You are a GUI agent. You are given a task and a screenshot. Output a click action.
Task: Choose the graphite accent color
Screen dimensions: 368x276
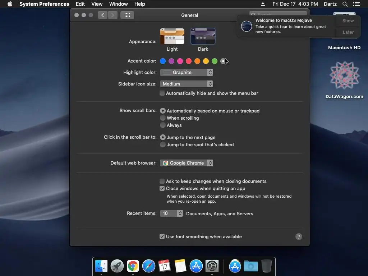click(x=223, y=61)
